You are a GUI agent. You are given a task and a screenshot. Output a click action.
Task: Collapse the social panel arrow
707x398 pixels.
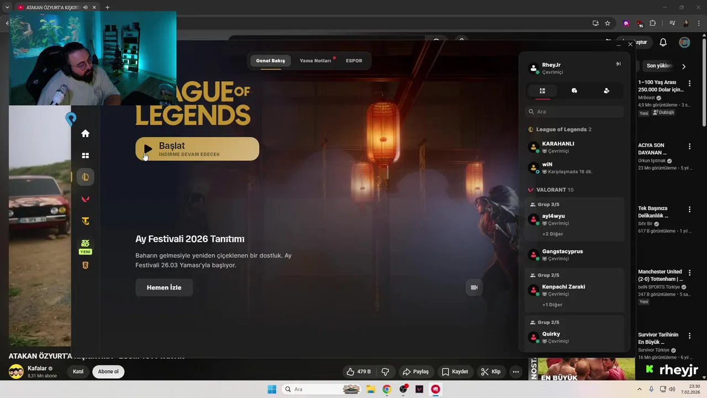(618, 64)
